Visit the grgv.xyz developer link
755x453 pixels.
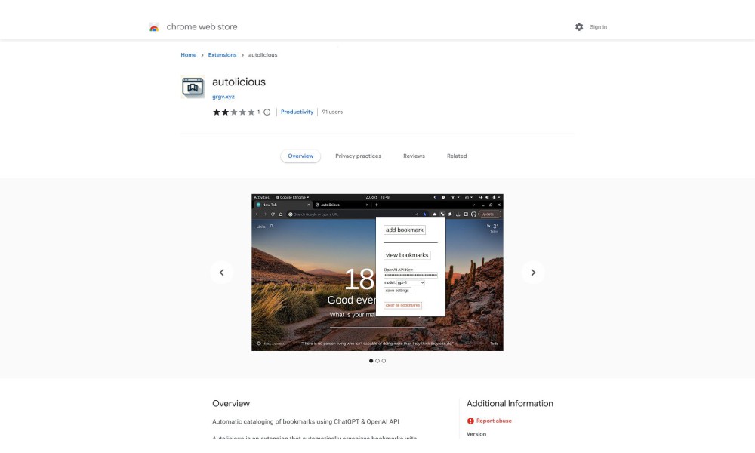point(223,97)
